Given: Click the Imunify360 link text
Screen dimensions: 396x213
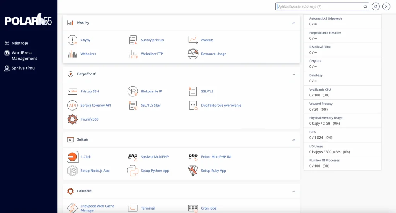Looking at the screenshot, I should (x=89, y=119).
